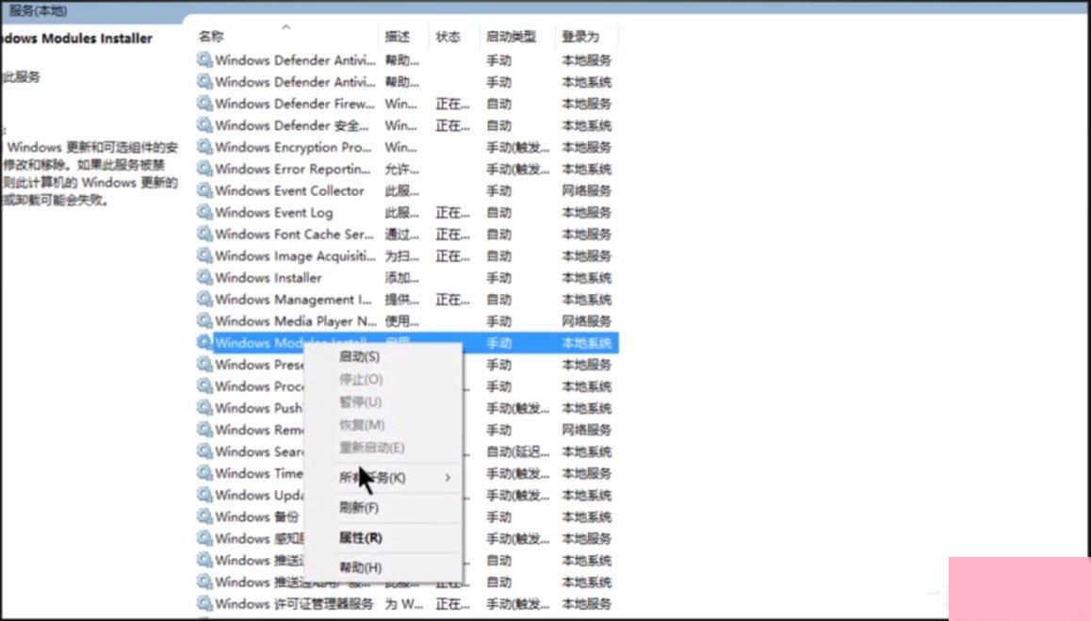This screenshot has height=621, width=1091.
Task: Click gear icon of Windows Management Instrumentation
Action: [x=204, y=300]
